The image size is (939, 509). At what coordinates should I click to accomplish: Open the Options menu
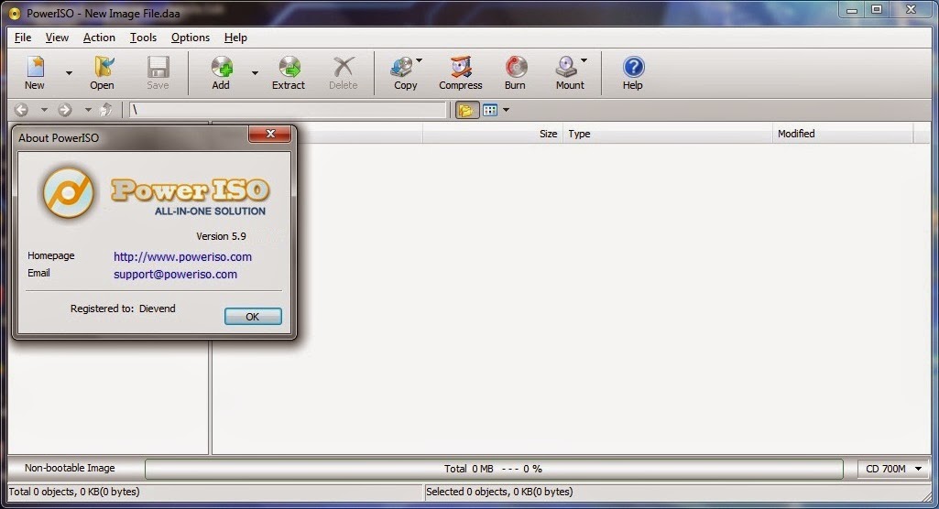[191, 38]
